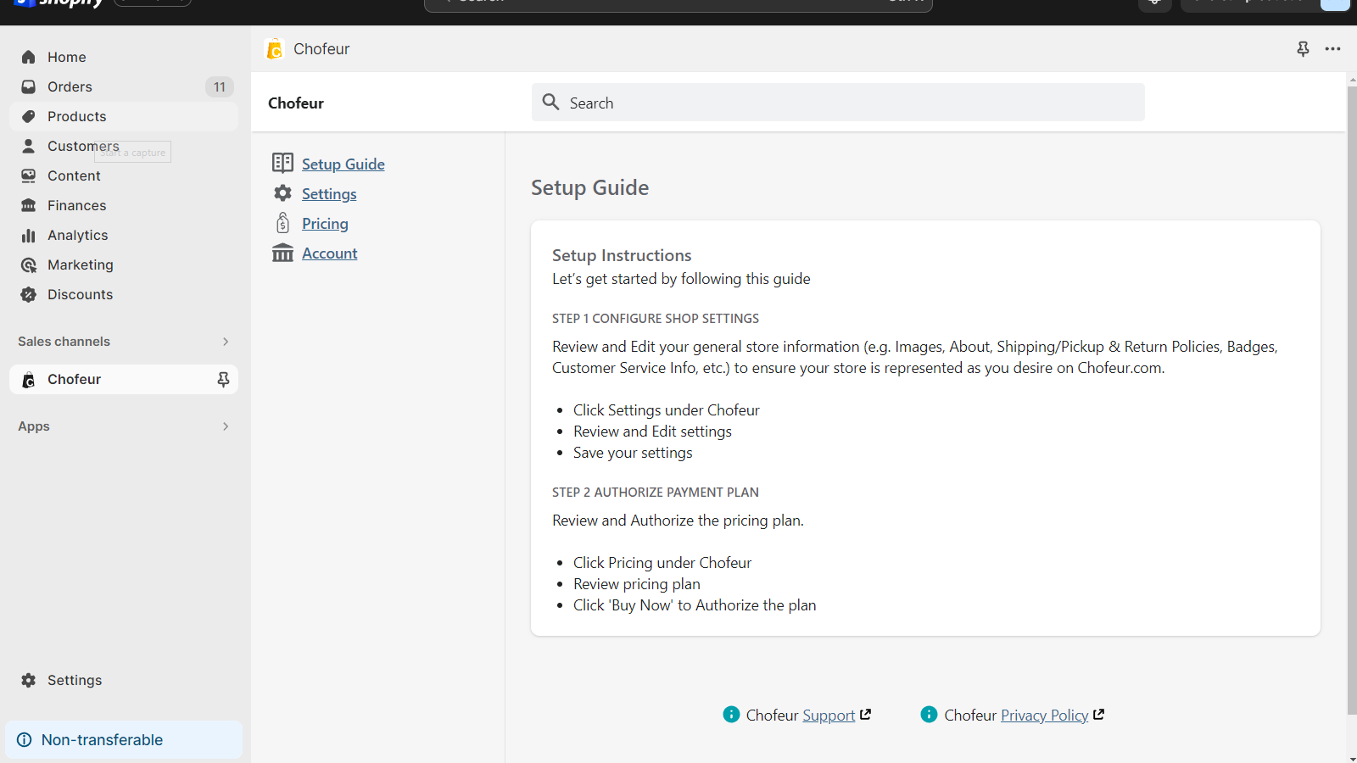The width and height of the screenshot is (1357, 763).
Task: Click the Pricing money bag icon
Action: click(282, 223)
